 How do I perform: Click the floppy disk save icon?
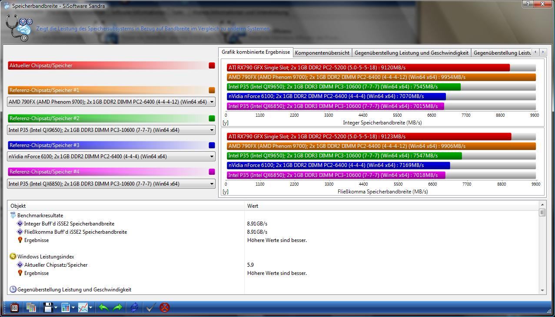pyautogui.click(x=48, y=307)
